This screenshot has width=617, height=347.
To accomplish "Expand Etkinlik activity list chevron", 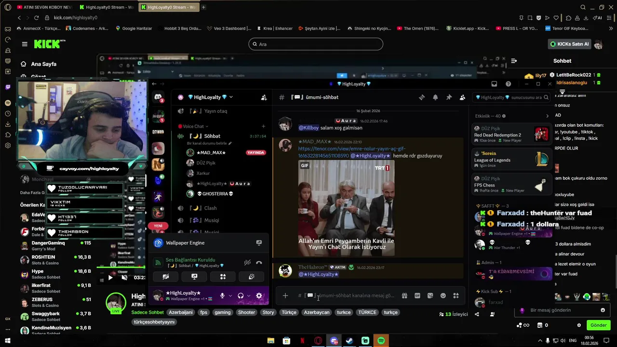I will 547,116.
